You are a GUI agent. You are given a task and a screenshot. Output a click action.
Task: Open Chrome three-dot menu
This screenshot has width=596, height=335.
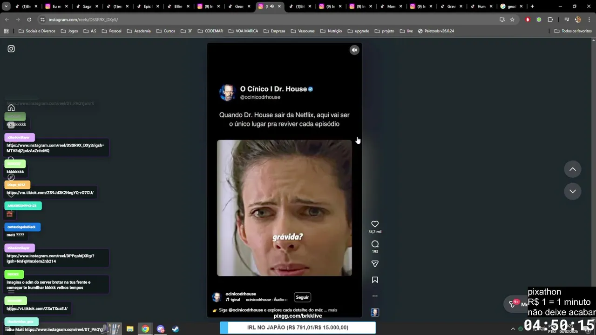coord(589,20)
